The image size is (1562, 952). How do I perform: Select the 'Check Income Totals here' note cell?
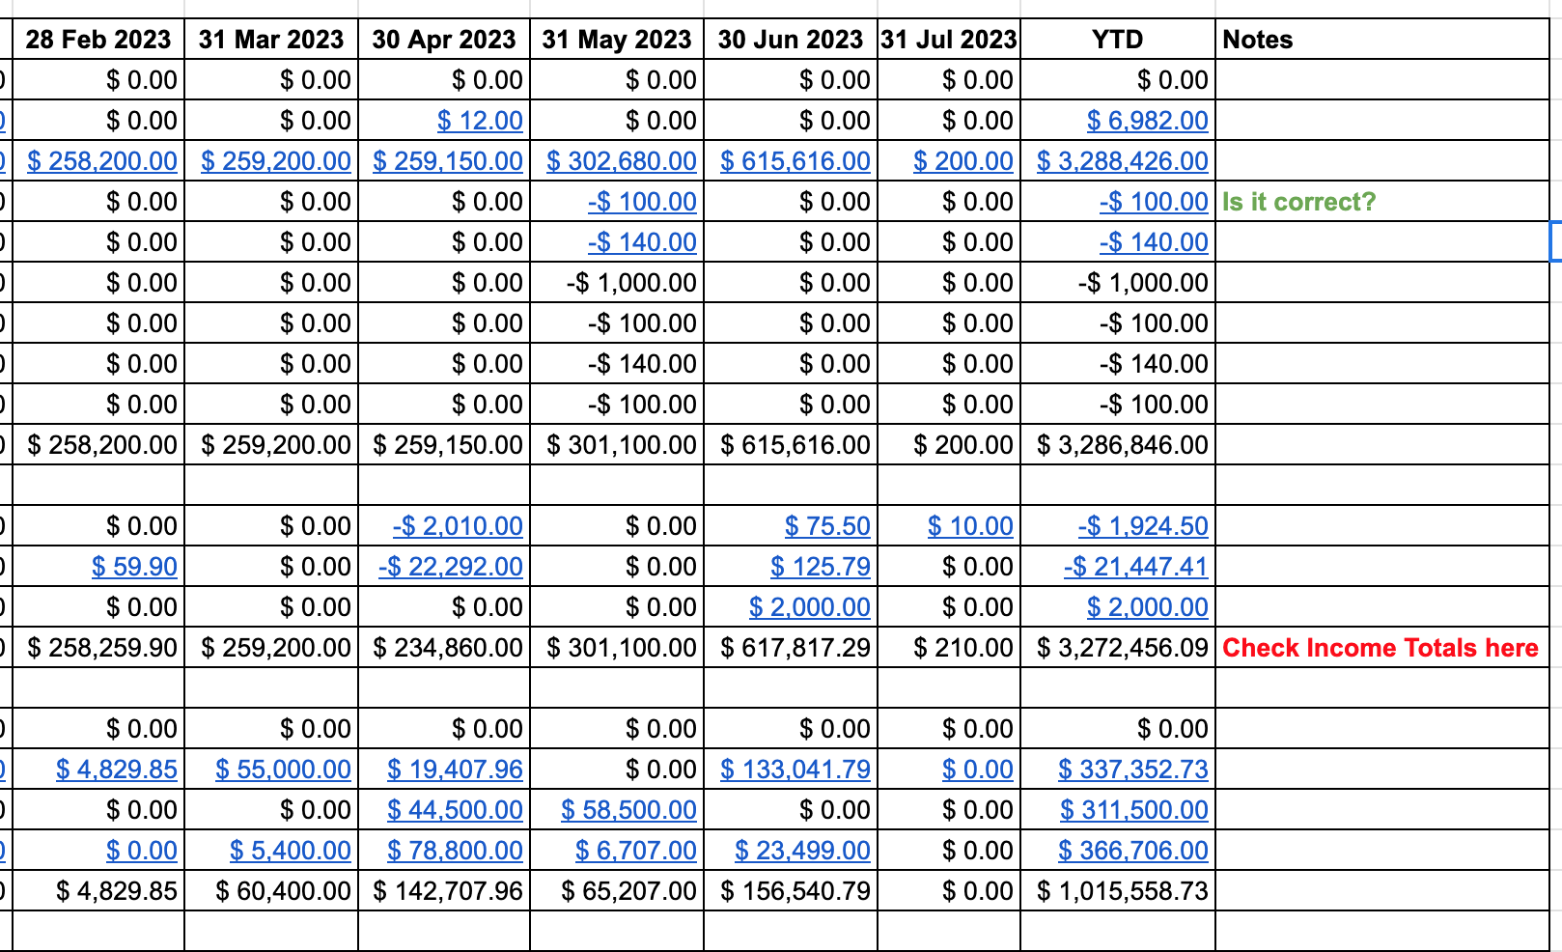tap(1382, 648)
